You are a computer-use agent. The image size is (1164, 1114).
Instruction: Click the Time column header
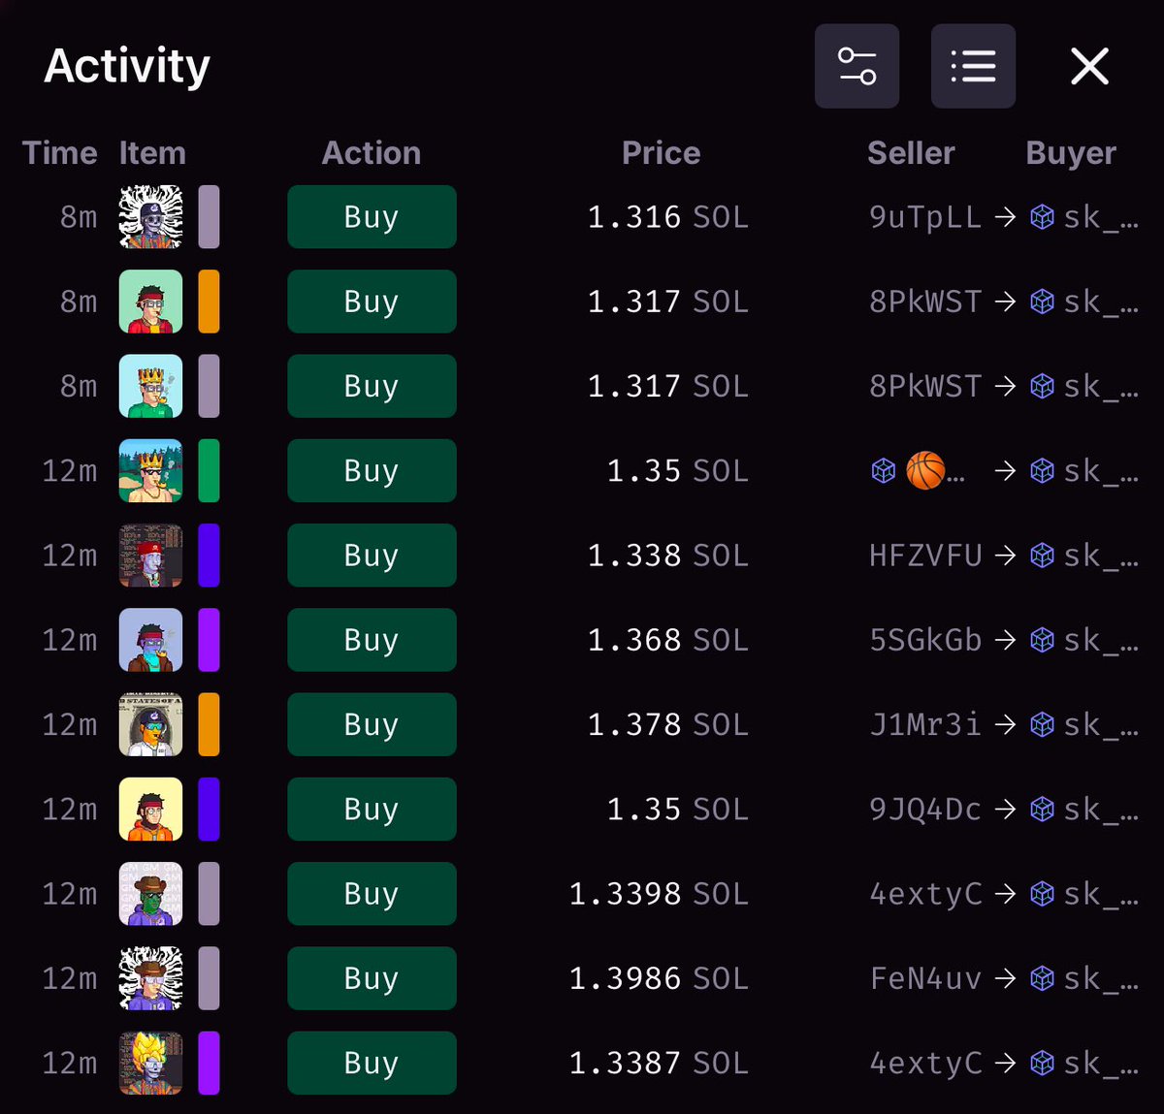[60, 152]
